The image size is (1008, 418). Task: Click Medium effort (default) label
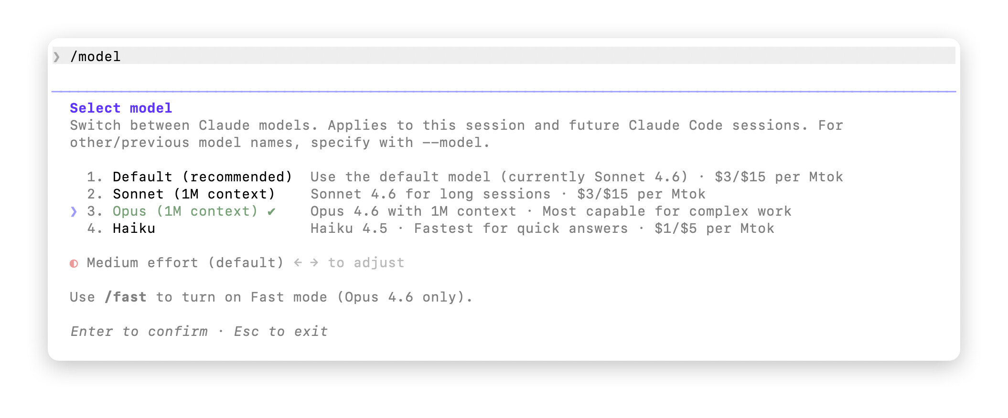click(185, 263)
